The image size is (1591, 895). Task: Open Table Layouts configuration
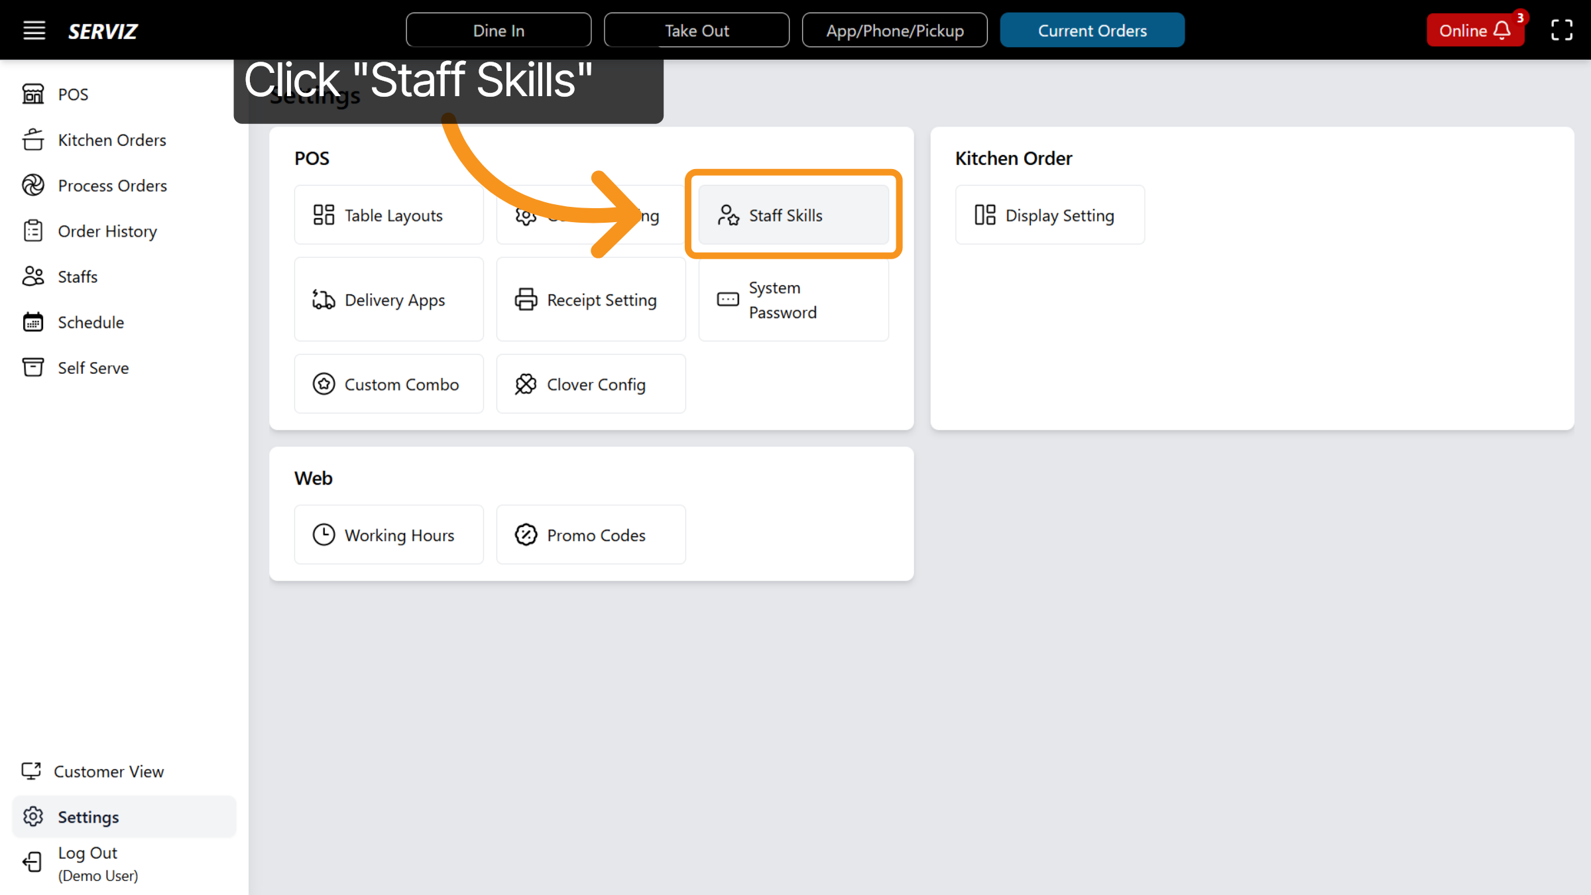[x=388, y=215]
